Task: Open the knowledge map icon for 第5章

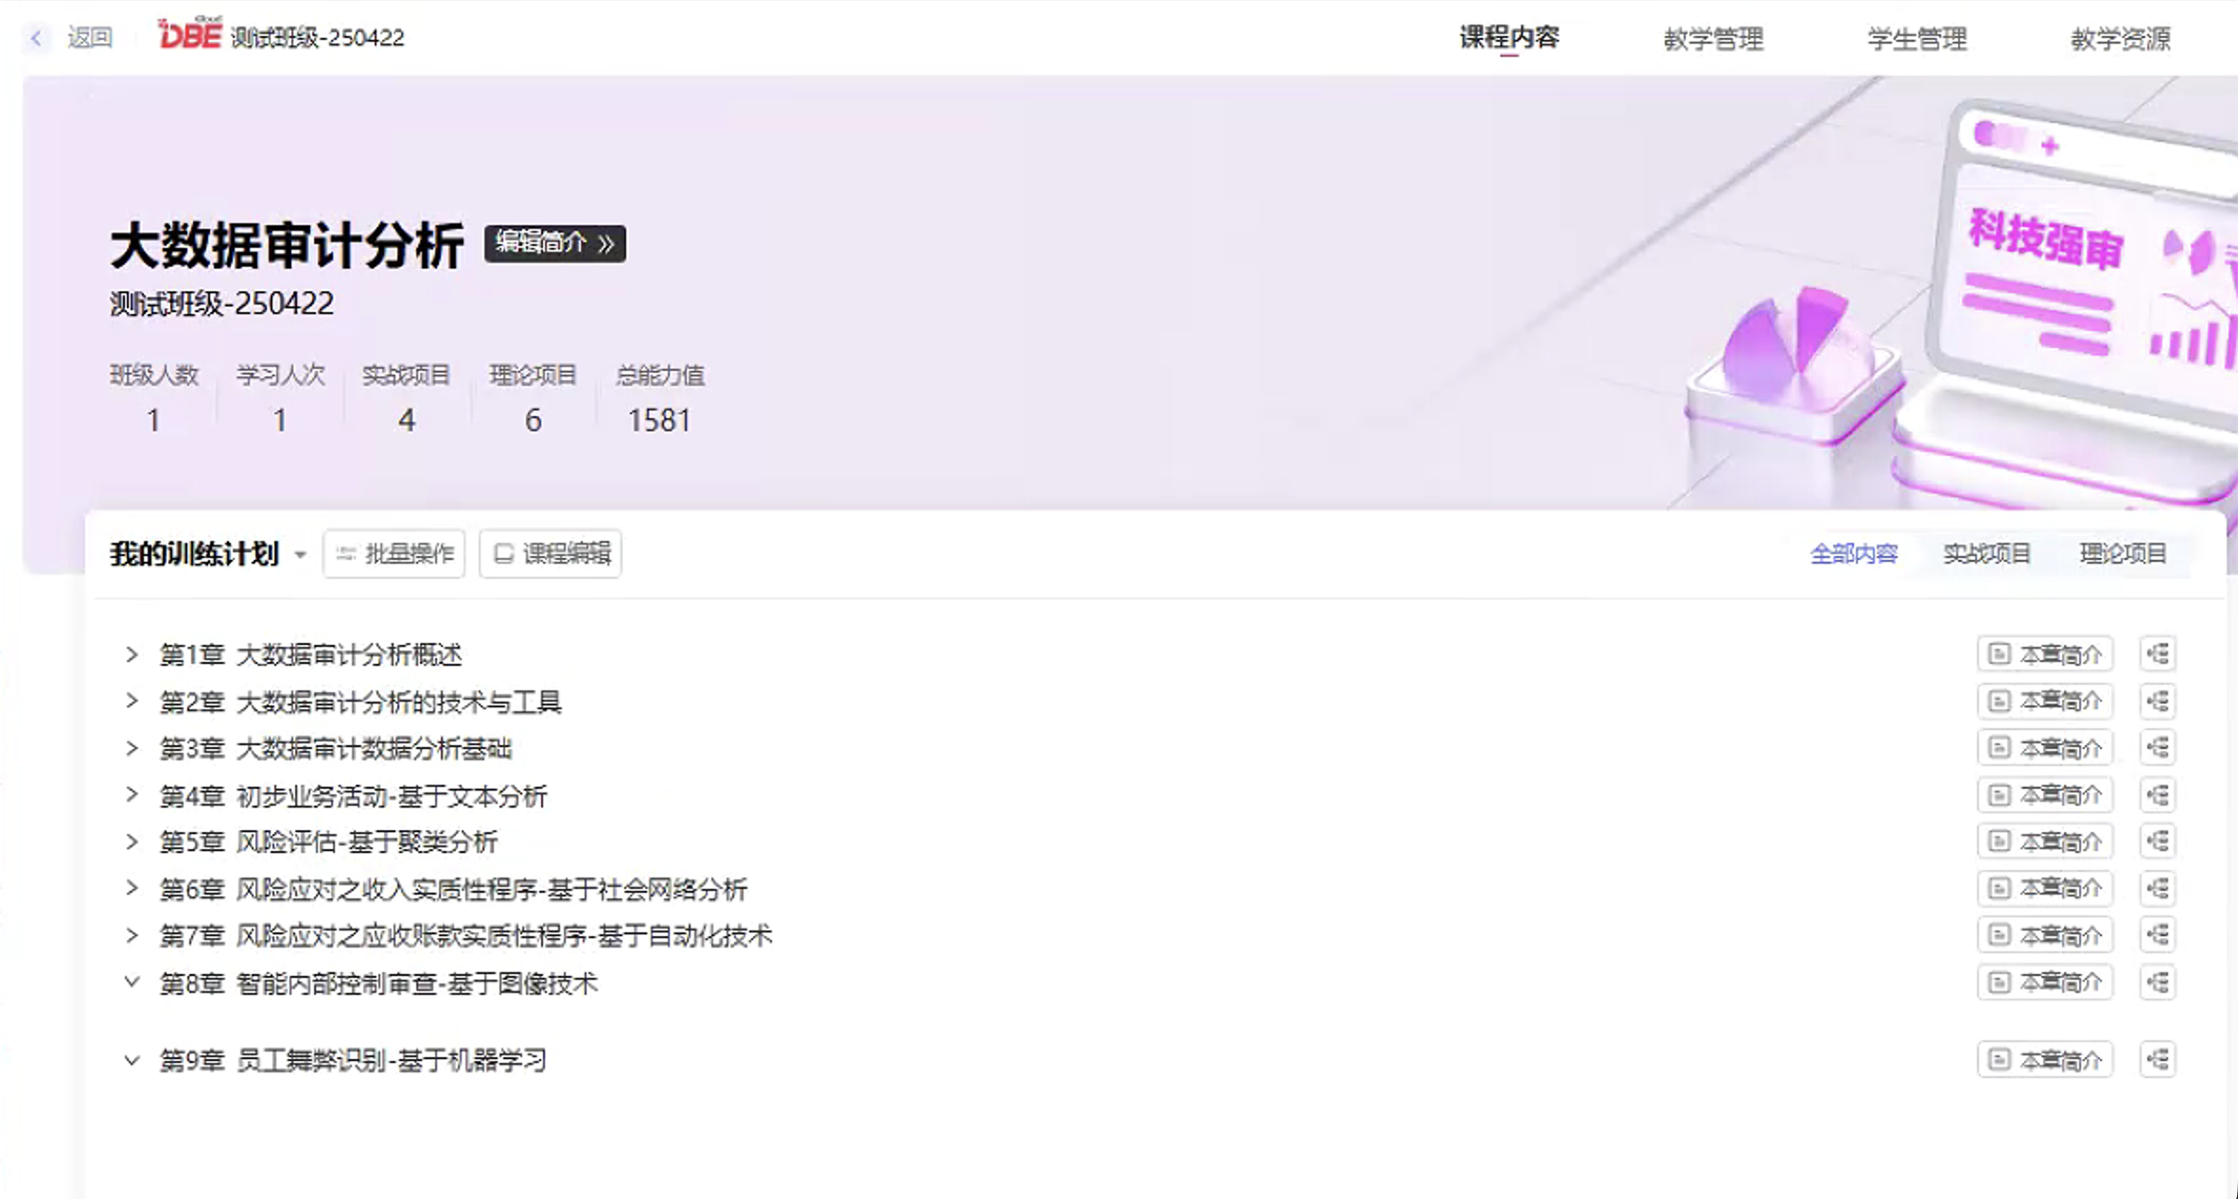Action: pyautogui.click(x=2158, y=841)
